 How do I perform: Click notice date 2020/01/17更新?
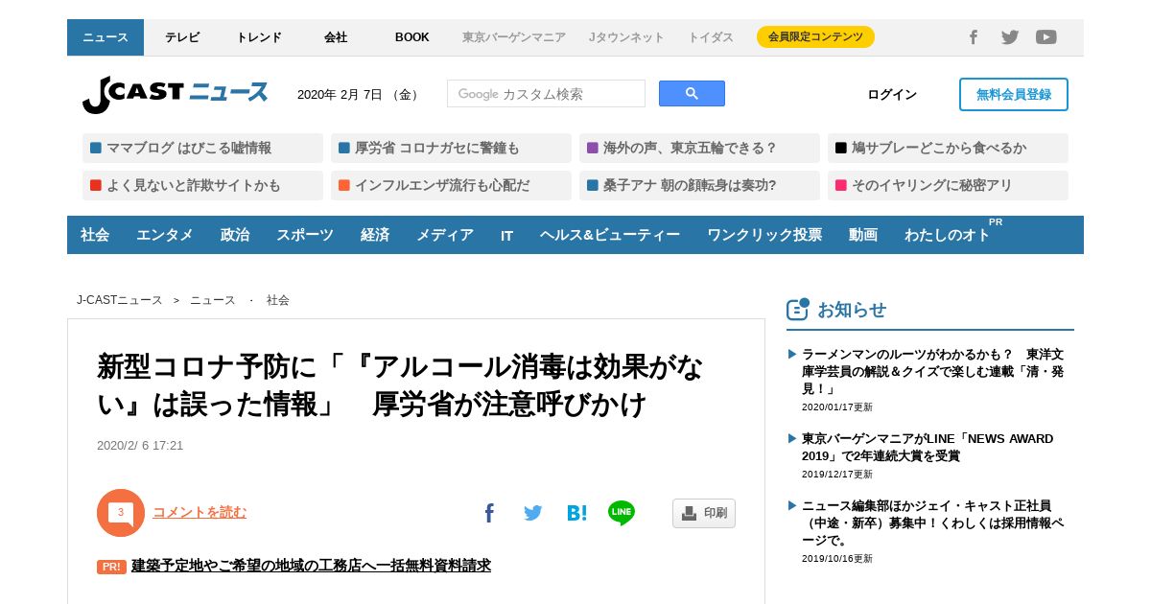click(x=837, y=407)
